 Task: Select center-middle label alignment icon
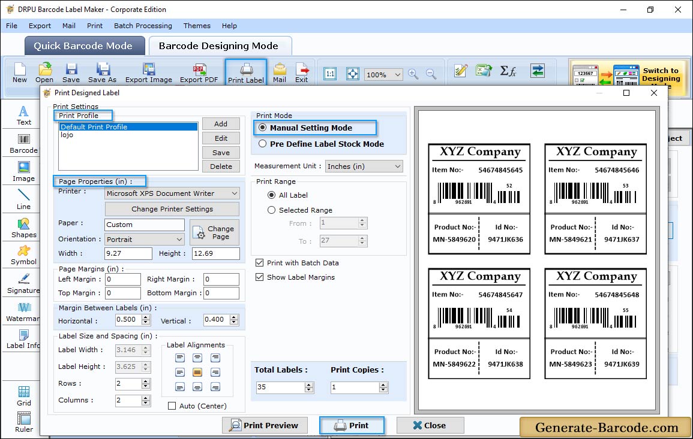pos(197,373)
